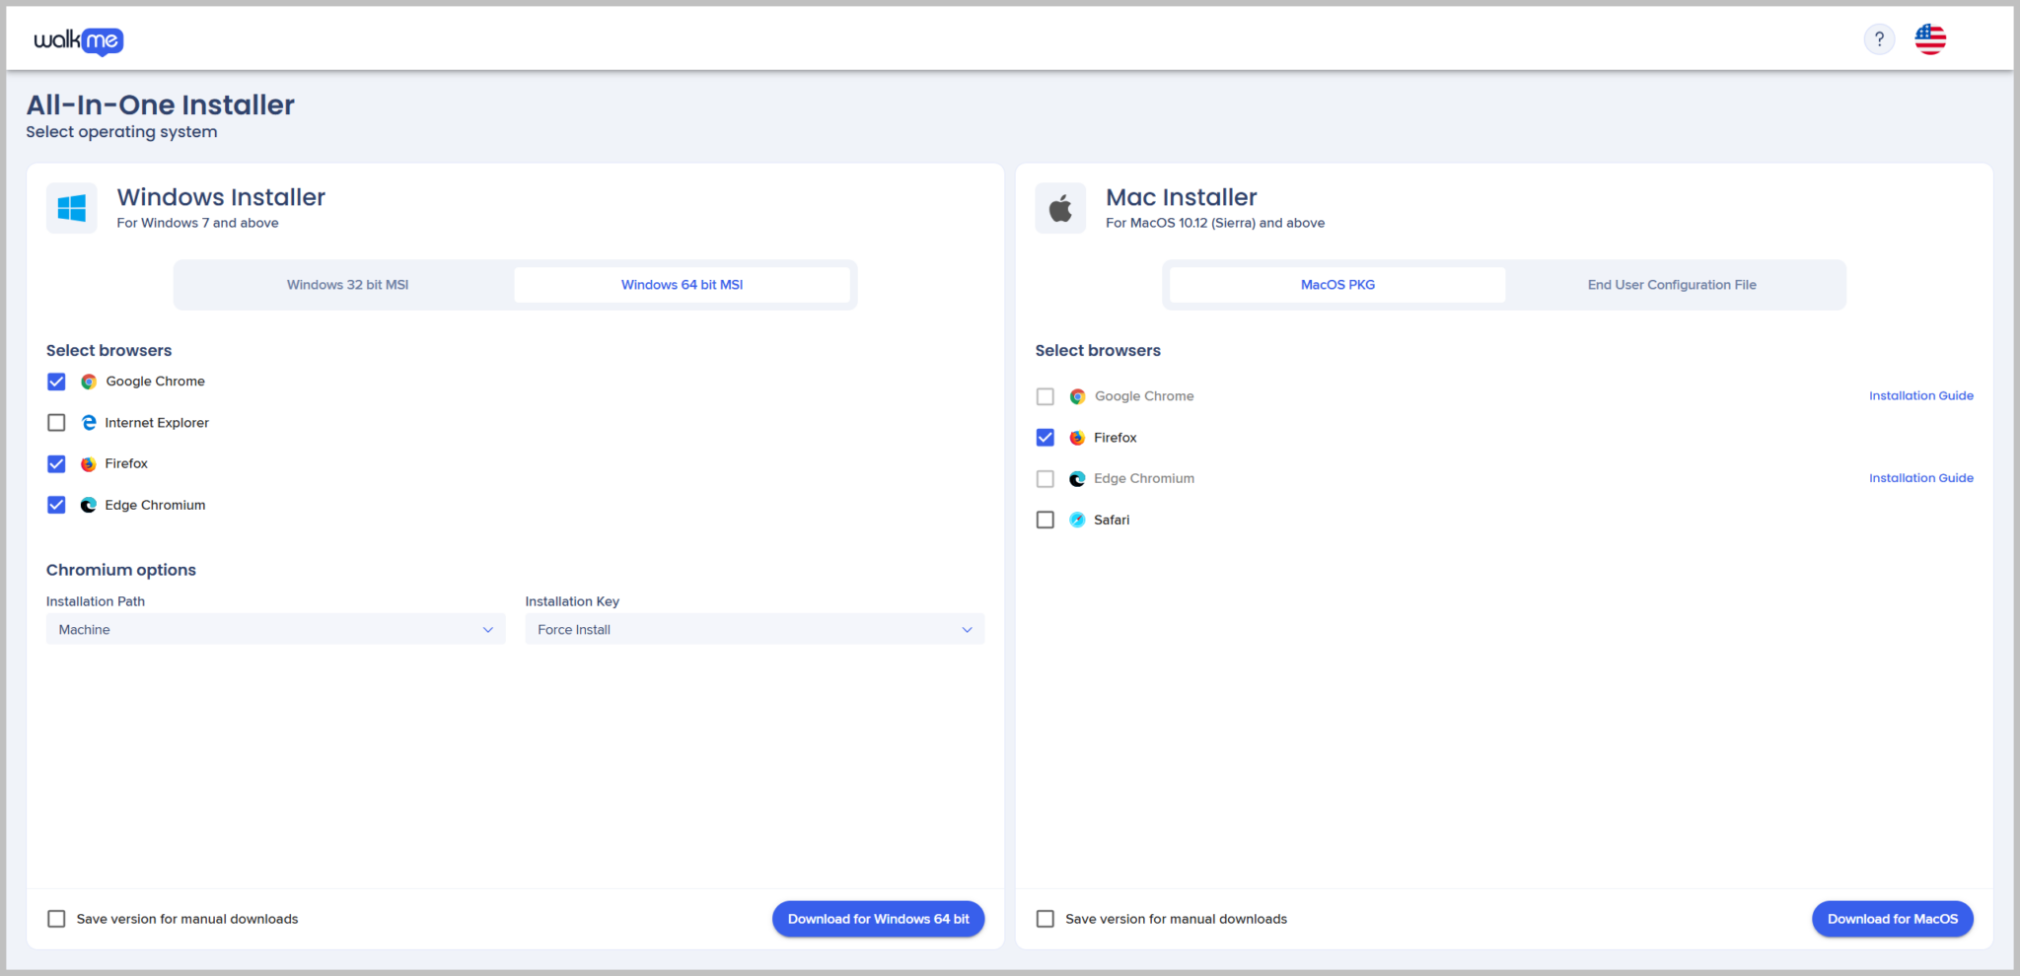Disable Edge Chromium checkbox under Windows
The image size is (2020, 976).
tap(56, 505)
